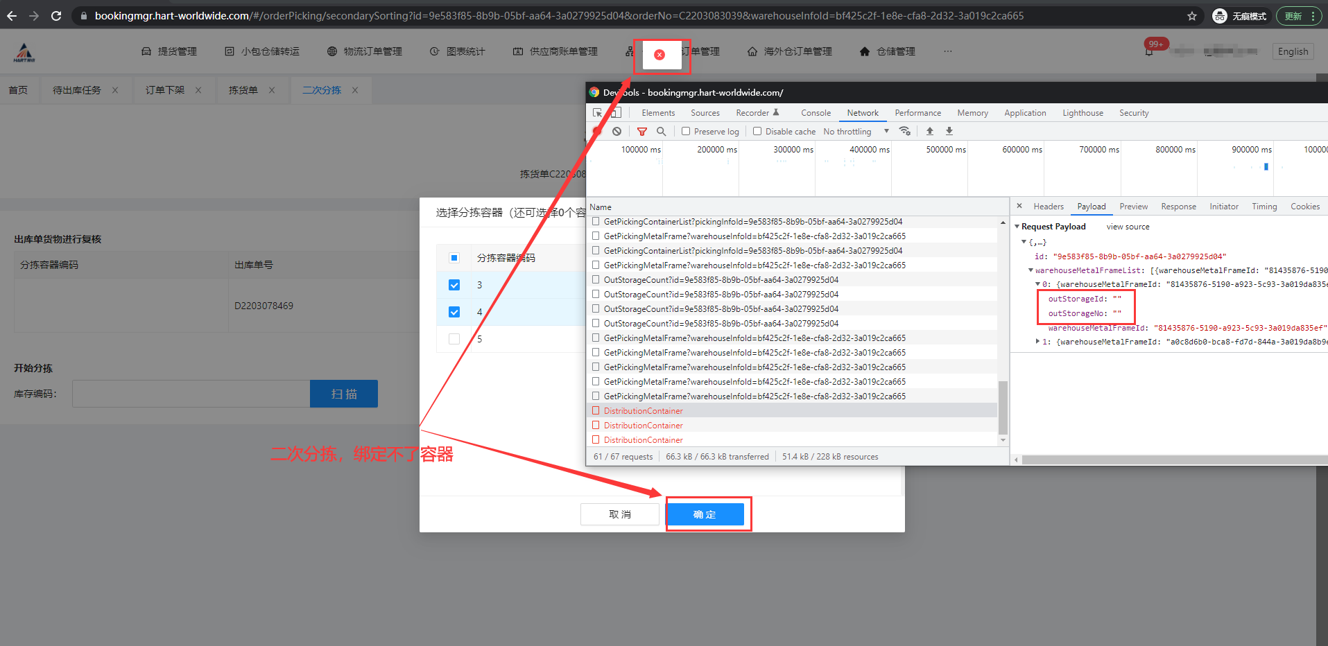The height and width of the screenshot is (646, 1328).
Task: Check the container 5 checkbox
Action: point(454,339)
